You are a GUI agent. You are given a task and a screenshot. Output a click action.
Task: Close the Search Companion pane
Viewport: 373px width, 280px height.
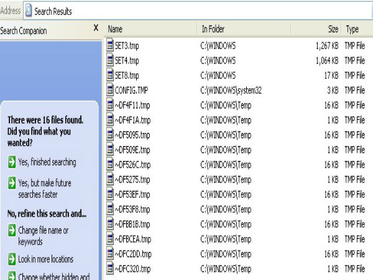pyautogui.click(x=96, y=28)
